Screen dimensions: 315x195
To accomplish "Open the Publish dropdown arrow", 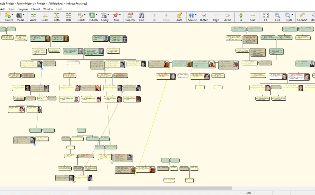I will (97, 15).
